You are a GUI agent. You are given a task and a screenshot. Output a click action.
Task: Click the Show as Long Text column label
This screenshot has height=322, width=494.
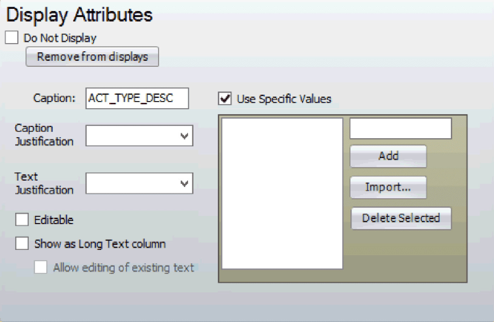[x=100, y=244]
